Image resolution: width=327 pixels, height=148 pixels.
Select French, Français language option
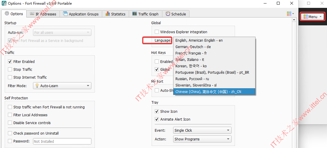point(214,53)
